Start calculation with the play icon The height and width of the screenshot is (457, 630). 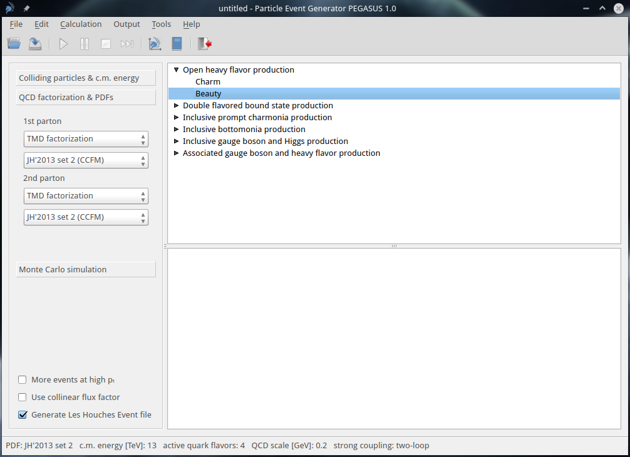point(63,44)
